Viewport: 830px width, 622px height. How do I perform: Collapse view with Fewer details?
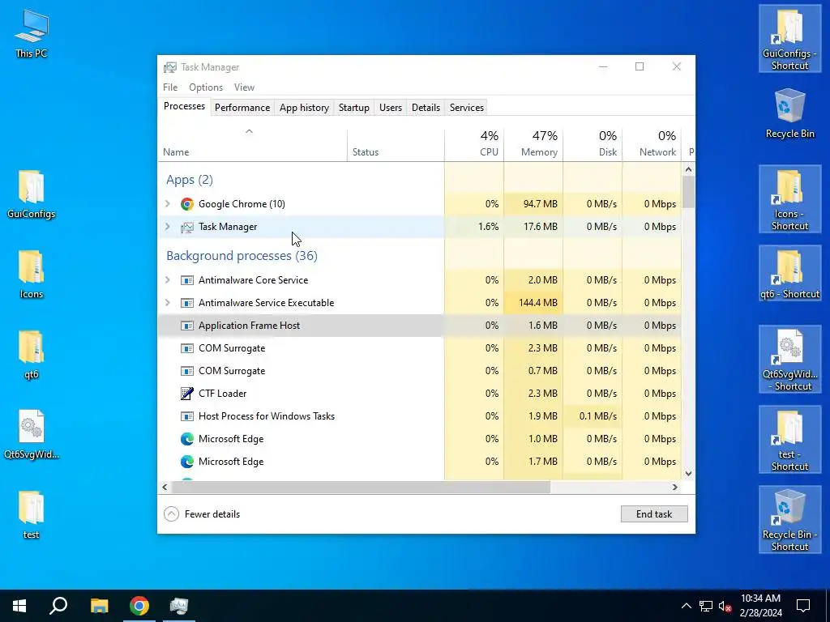pyautogui.click(x=202, y=514)
